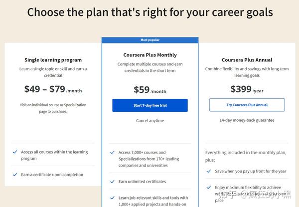Start the 7-day free trial
Screen dimensions: 299x207
pyautogui.click(x=149, y=105)
